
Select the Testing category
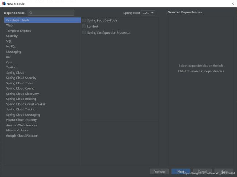(42, 67)
